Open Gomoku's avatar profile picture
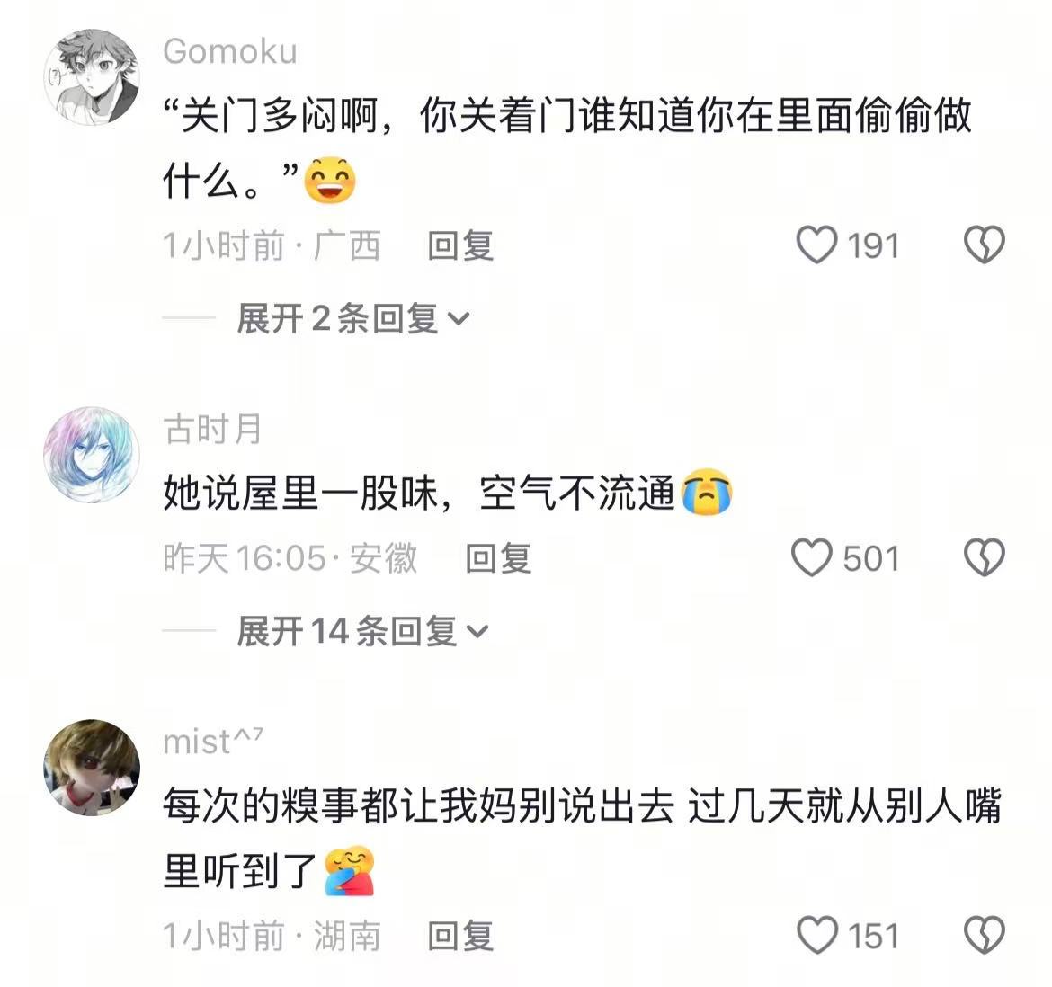 point(92,76)
